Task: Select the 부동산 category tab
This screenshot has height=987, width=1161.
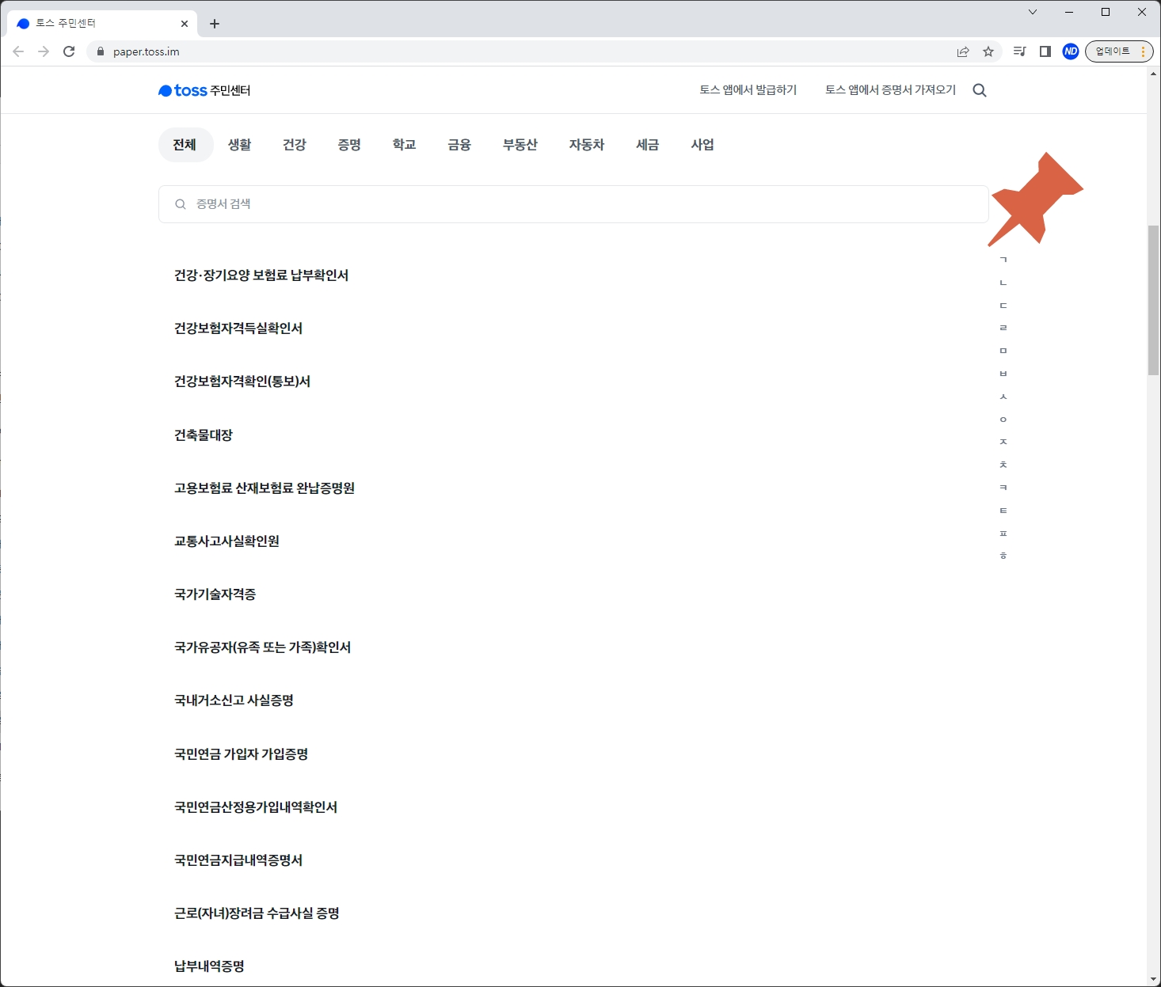Action: (520, 145)
